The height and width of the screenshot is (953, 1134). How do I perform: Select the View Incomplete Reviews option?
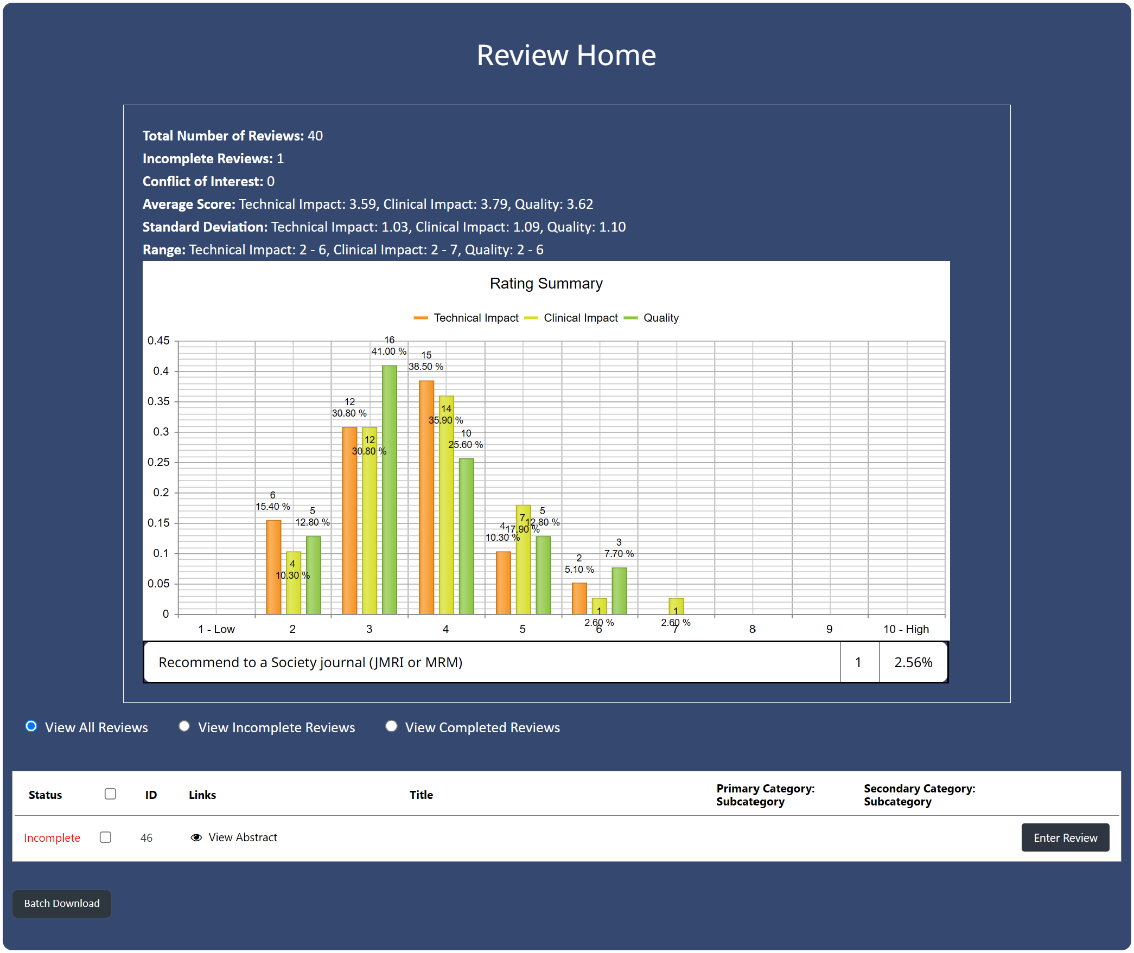(x=184, y=726)
